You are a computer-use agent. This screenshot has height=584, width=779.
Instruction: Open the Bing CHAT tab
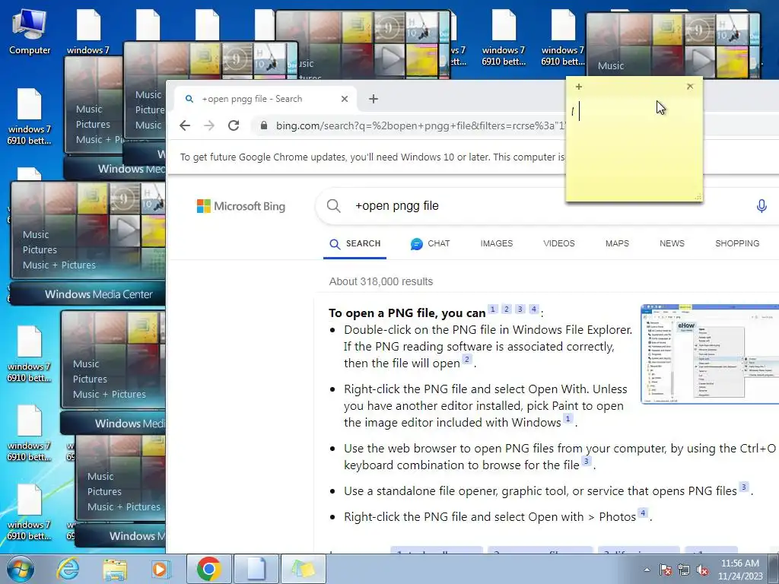[431, 244]
